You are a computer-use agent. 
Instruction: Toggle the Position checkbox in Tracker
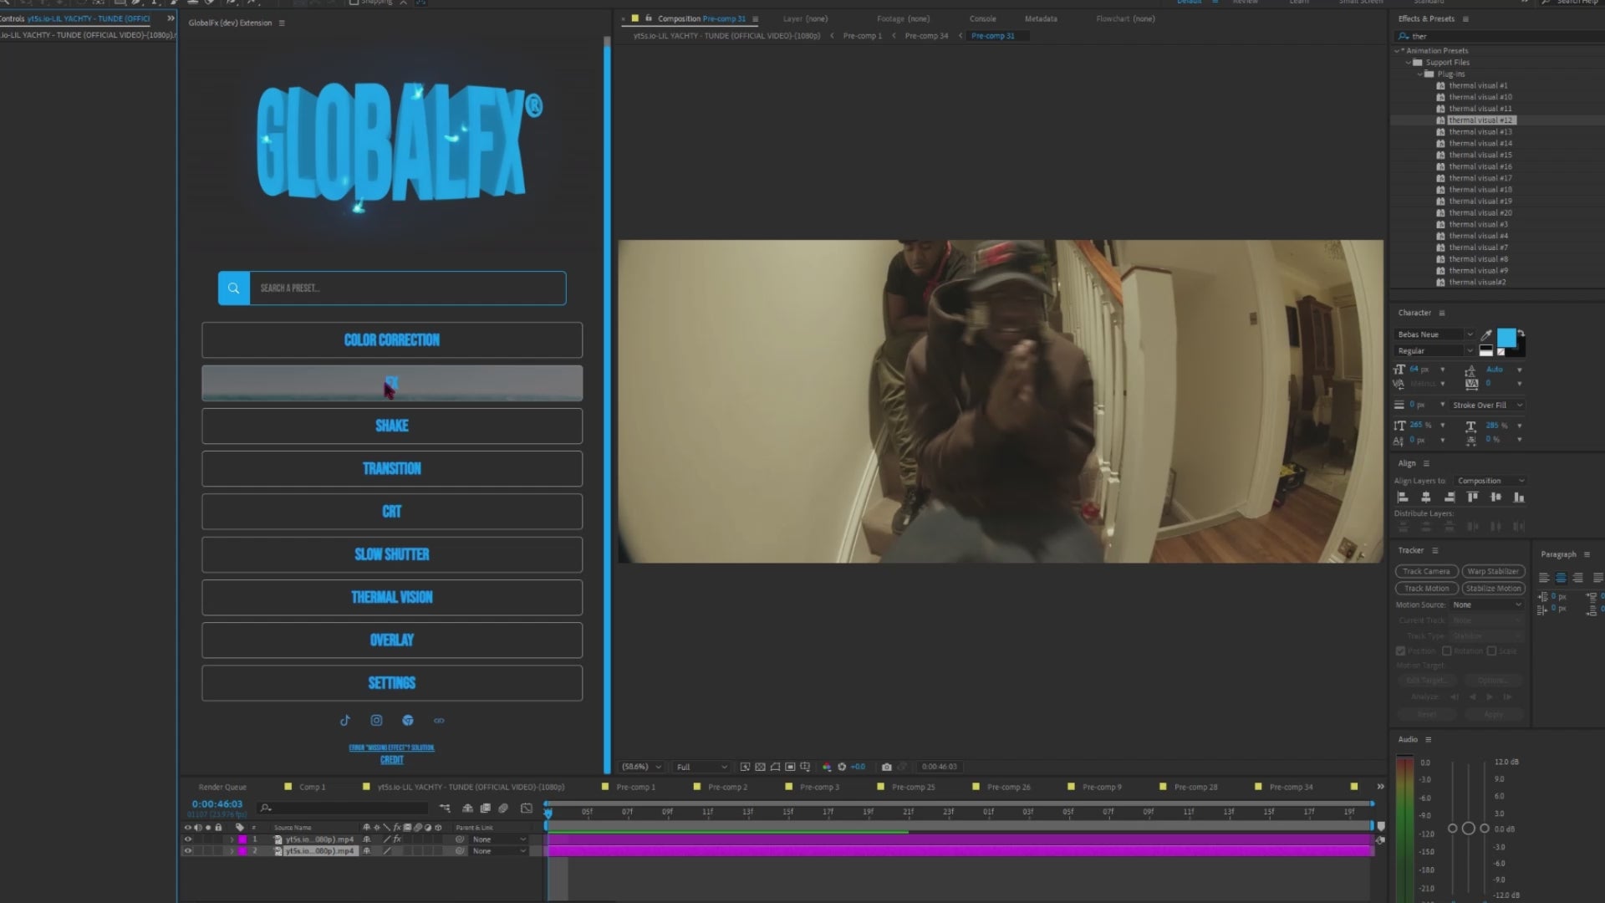pos(1400,650)
